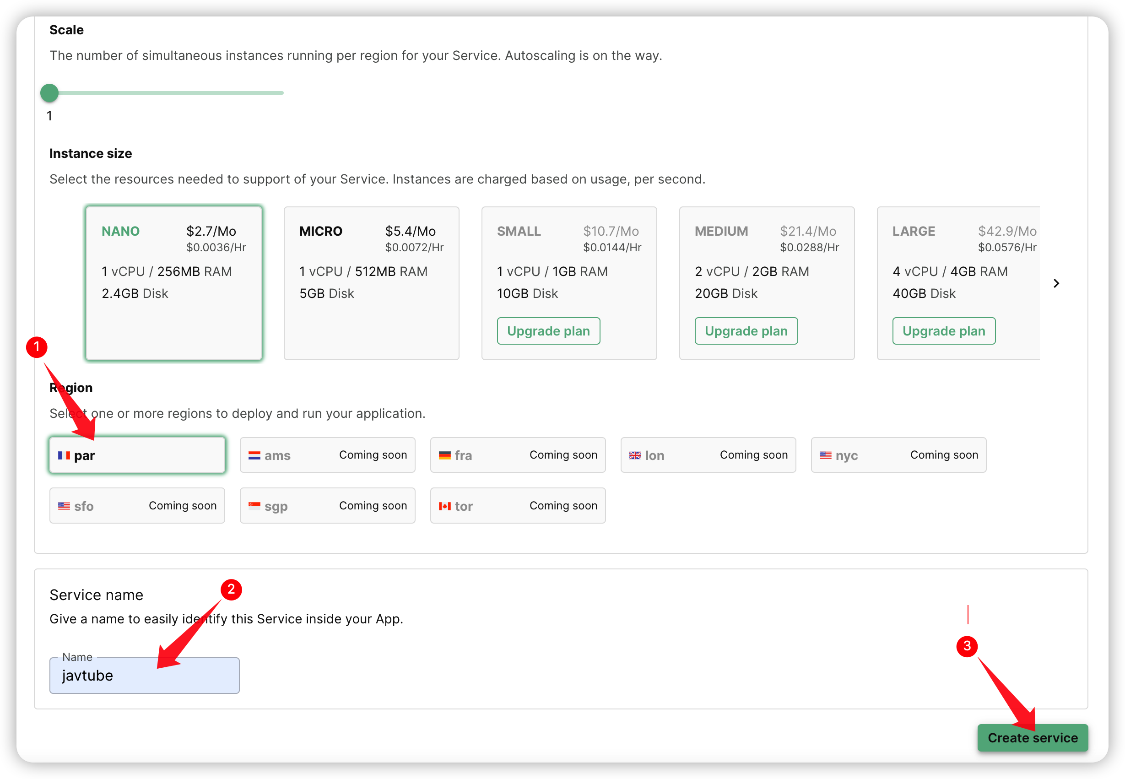Click the French flag icon on par

(64, 455)
